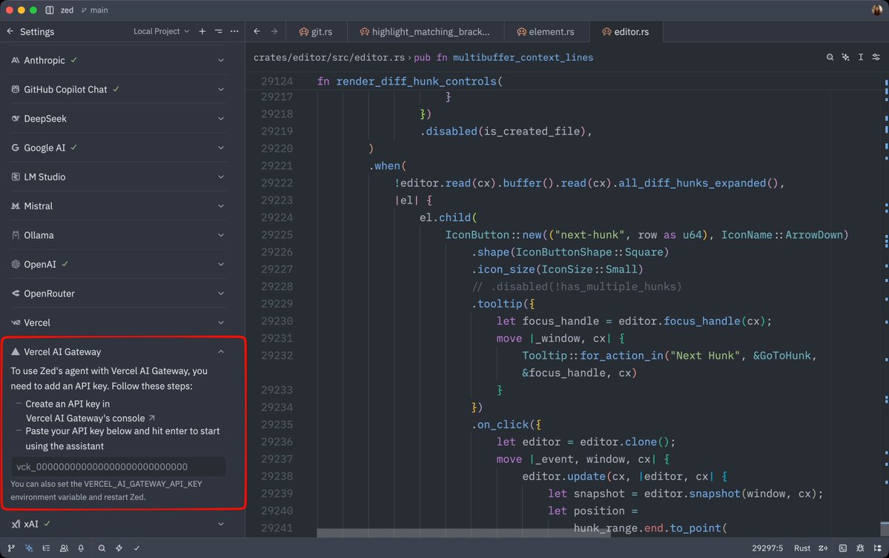Image resolution: width=889 pixels, height=558 pixels.
Task: Click the sparkle inline assist icon in editor toolbar
Action: tap(845, 57)
